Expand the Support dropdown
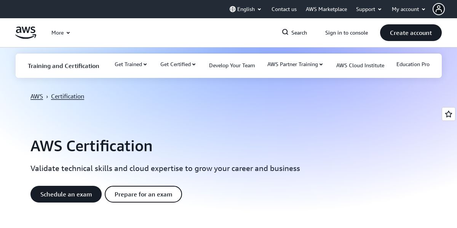The height and width of the screenshot is (228, 457). 369,9
